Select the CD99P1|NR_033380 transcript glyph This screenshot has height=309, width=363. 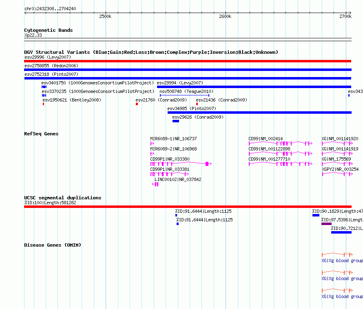click(x=181, y=164)
